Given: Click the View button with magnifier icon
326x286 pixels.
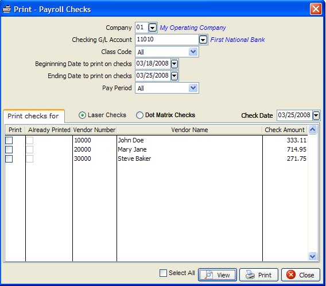Looking at the screenshot, I should pyautogui.click(x=218, y=275).
